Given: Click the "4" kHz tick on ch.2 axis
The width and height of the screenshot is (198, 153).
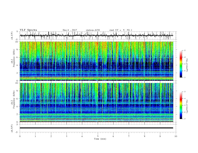Looking at the screenshot, I should [17, 106].
